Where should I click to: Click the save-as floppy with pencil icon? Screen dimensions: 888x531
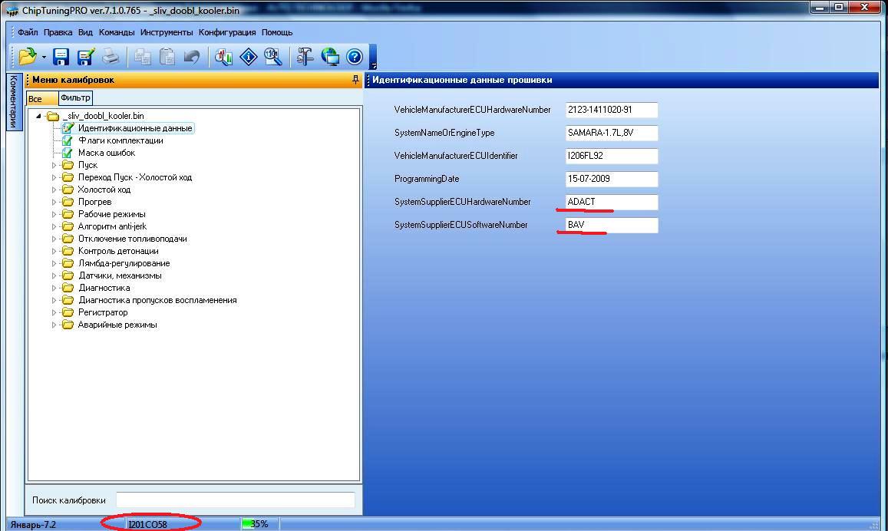(x=85, y=57)
